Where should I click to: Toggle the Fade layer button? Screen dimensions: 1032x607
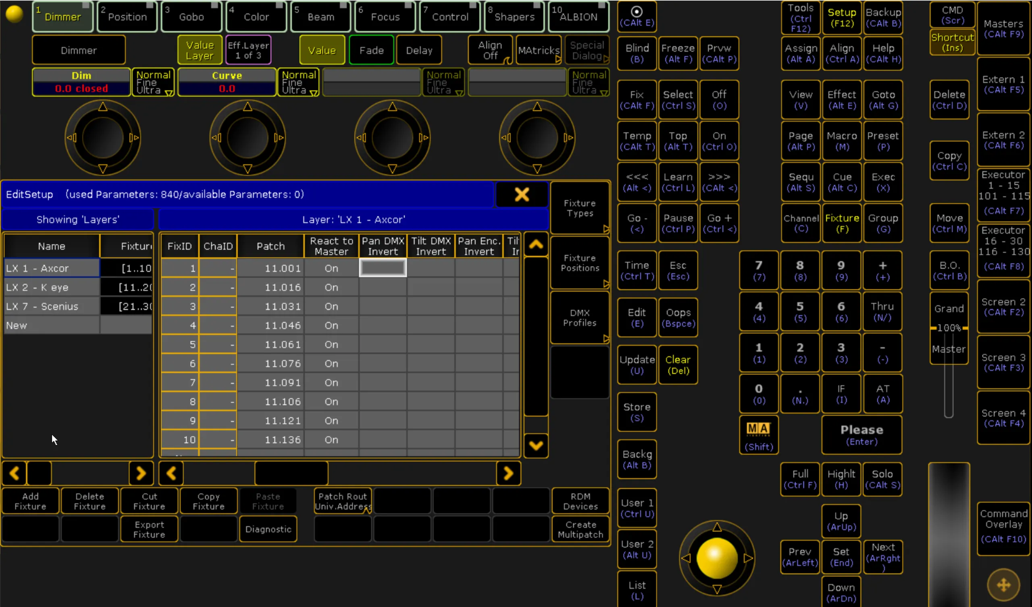click(x=371, y=50)
